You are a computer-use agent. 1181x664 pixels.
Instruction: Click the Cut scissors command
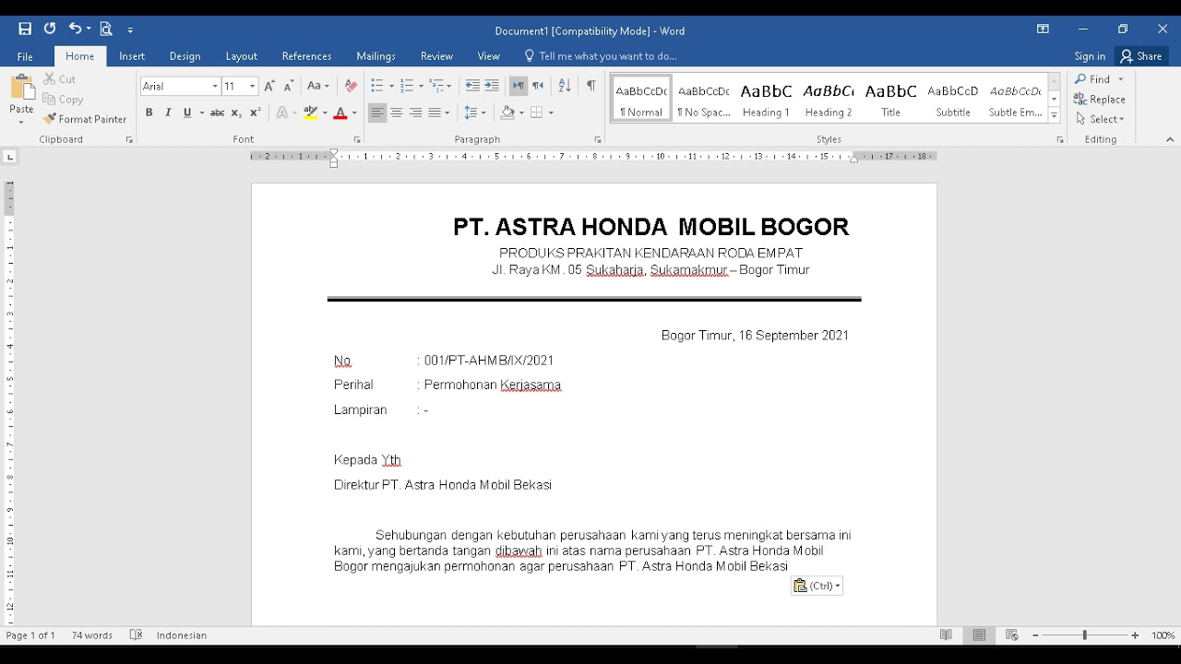(x=60, y=79)
